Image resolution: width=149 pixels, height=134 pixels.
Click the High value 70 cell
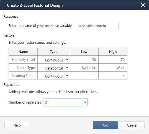113,60
